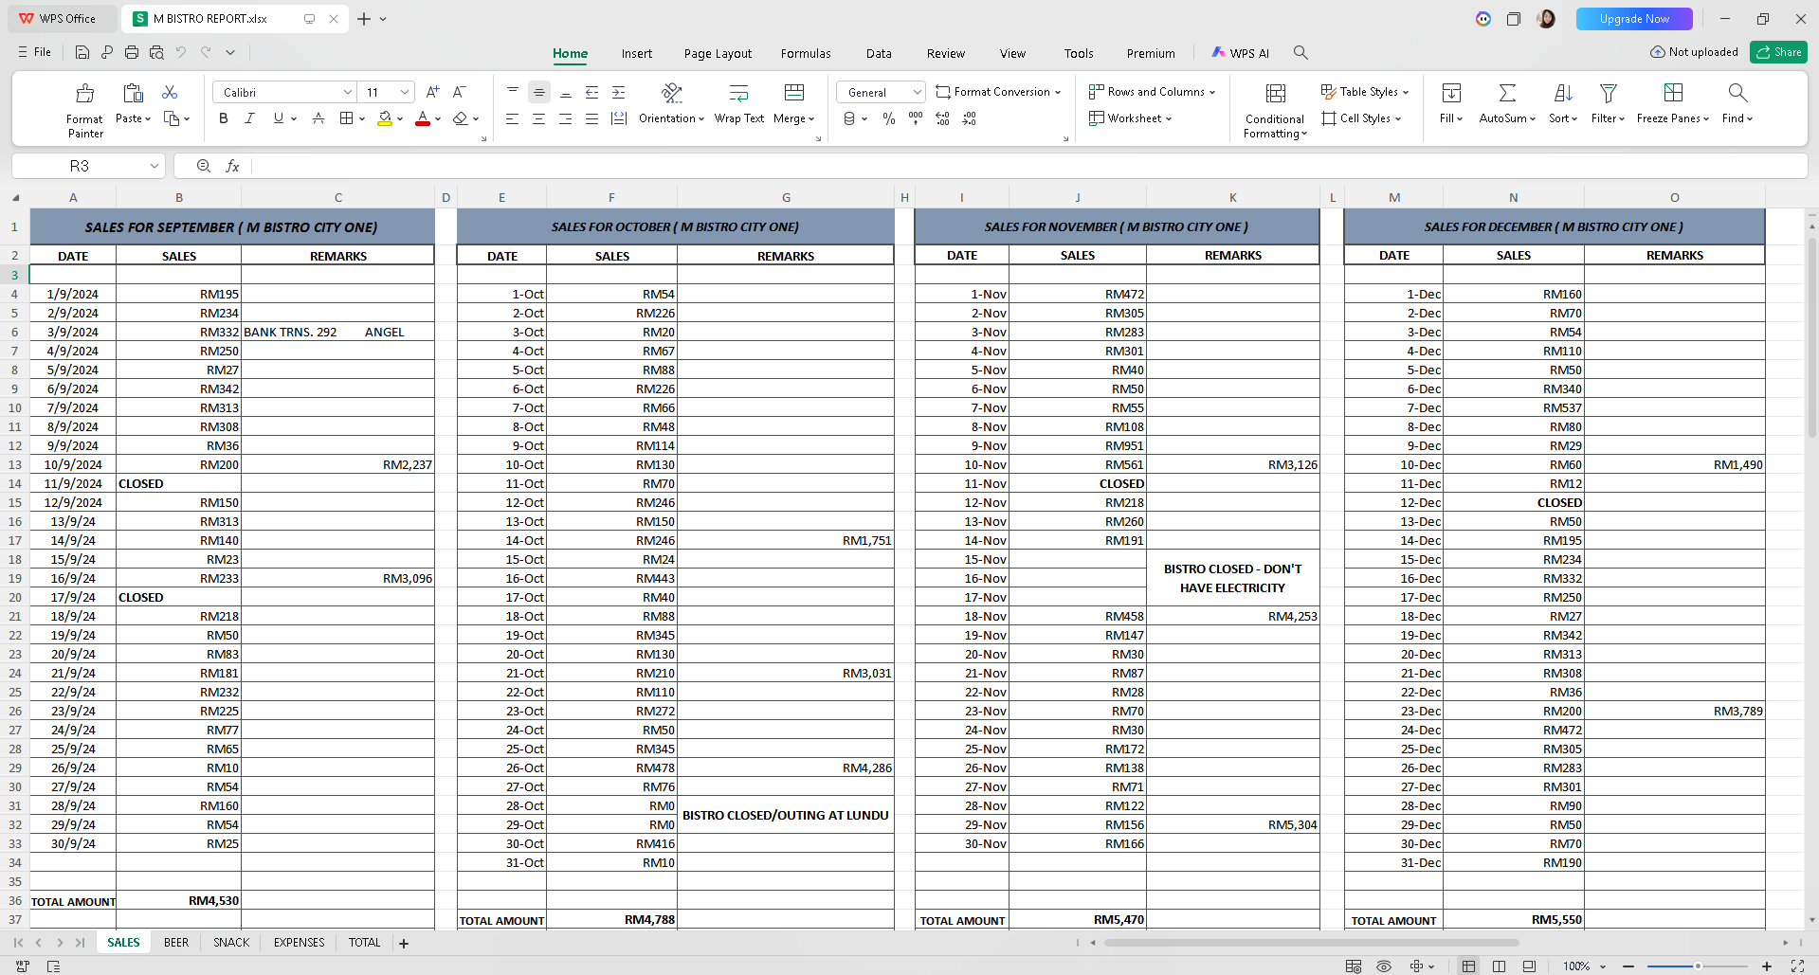This screenshot has width=1819, height=975.
Task: Click the horizontal scrollbar thumb
Action: (1312, 943)
